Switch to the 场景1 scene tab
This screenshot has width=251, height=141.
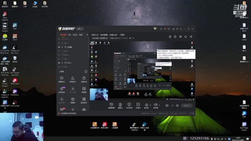pos(81,35)
